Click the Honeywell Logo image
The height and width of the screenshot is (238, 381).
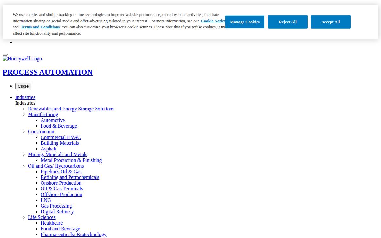pyautogui.click(x=22, y=59)
